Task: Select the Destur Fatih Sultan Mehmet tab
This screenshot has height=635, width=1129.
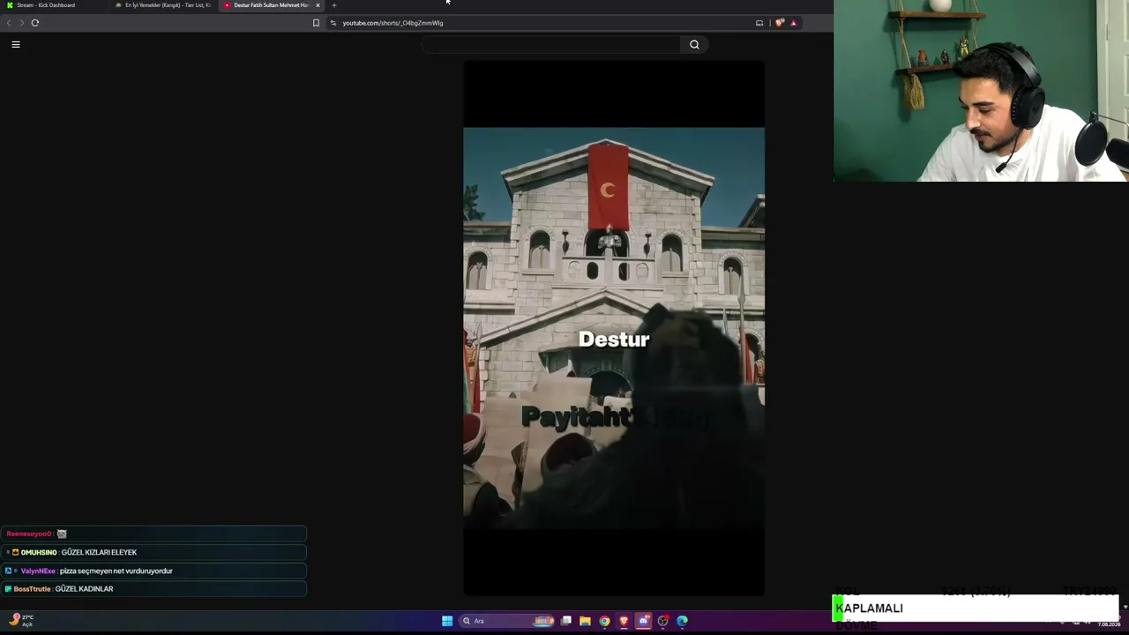Action: pyautogui.click(x=269, y=5)
